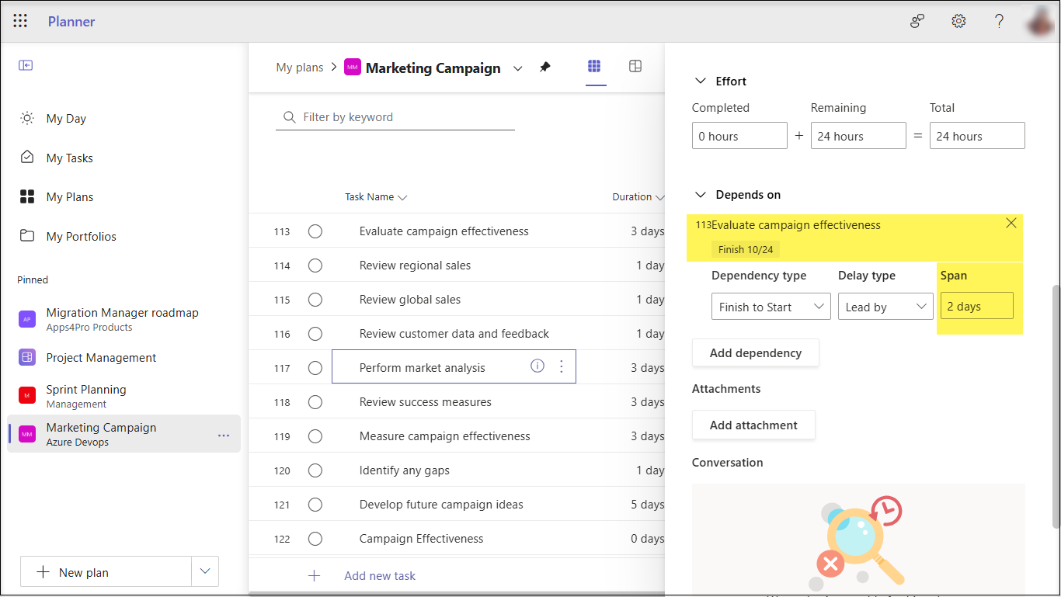
Task: Collapse the left navigation pane
Action: click(26, 65)
